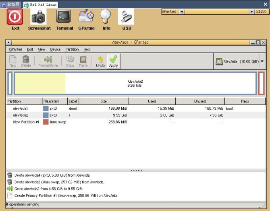
Task: Click the boot flag of /dev/sda1
Action: [230, 109]
